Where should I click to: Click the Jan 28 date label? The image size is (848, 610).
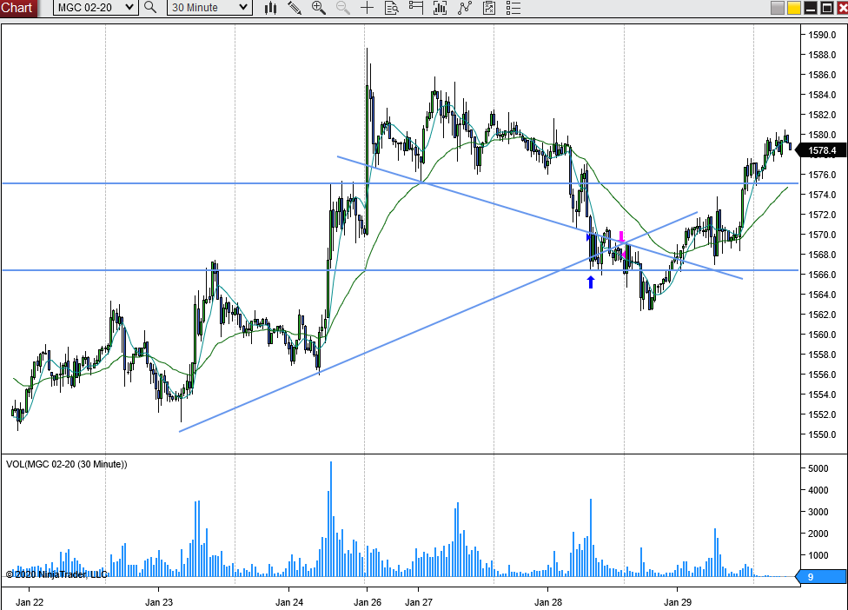coord(548,602)
